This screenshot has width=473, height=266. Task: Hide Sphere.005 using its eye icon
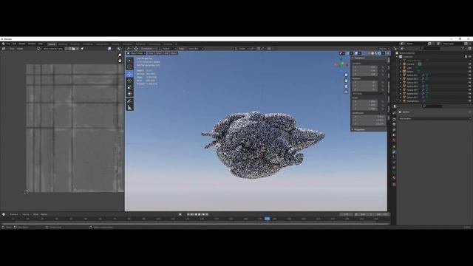pyautogui.click(x=470, y=90)
